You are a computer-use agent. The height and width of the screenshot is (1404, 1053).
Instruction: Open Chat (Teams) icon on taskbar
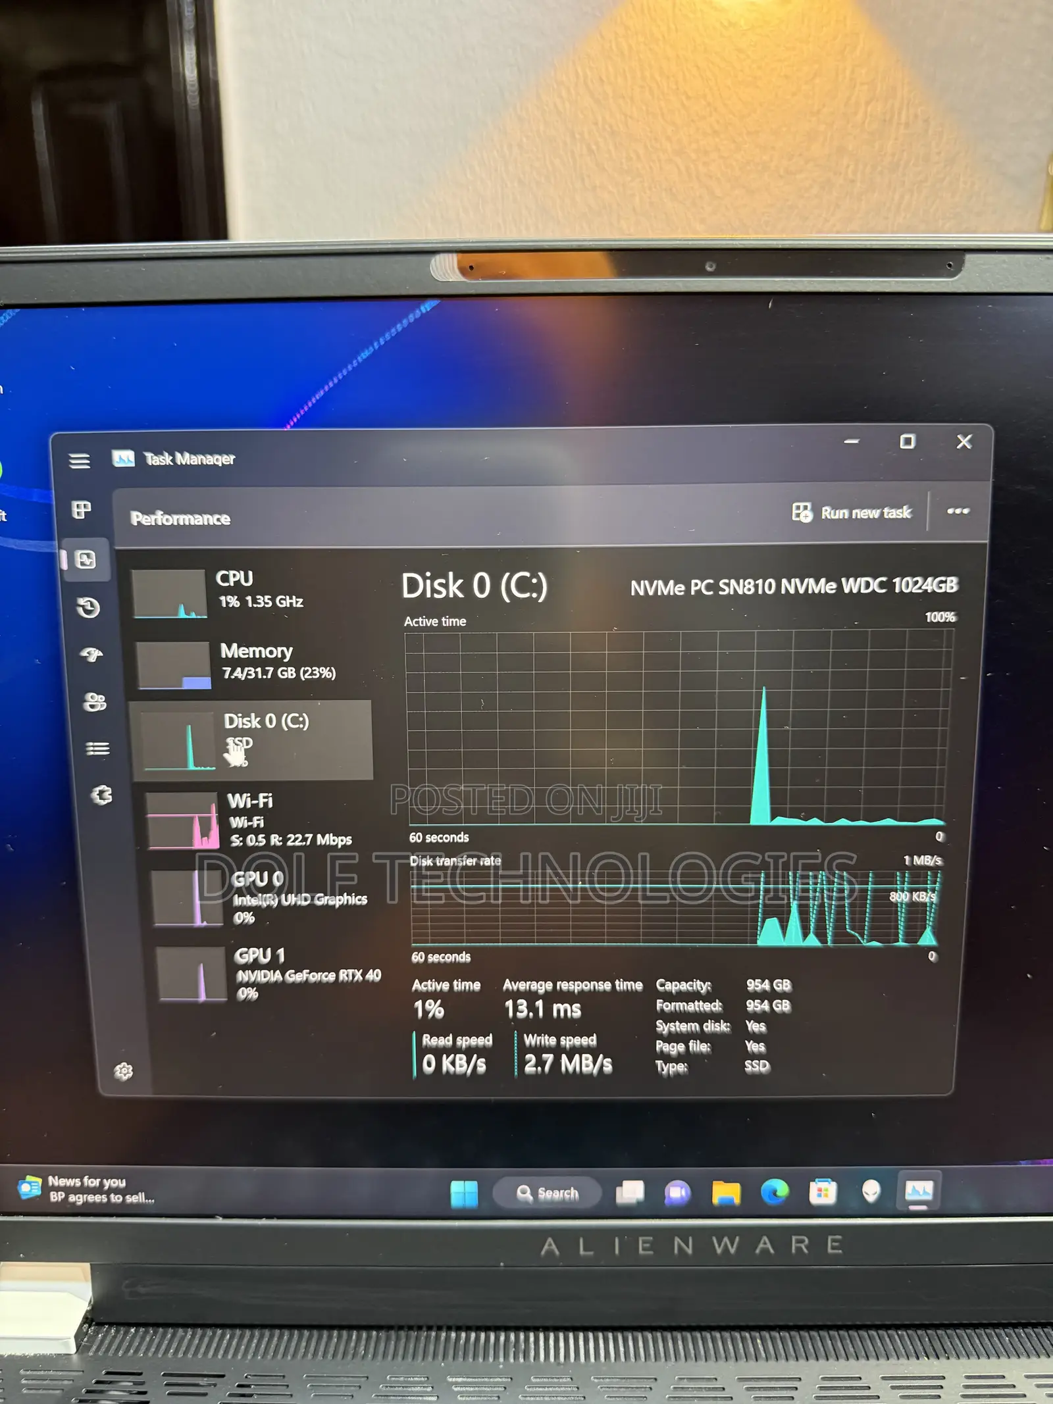[677, 1193]
